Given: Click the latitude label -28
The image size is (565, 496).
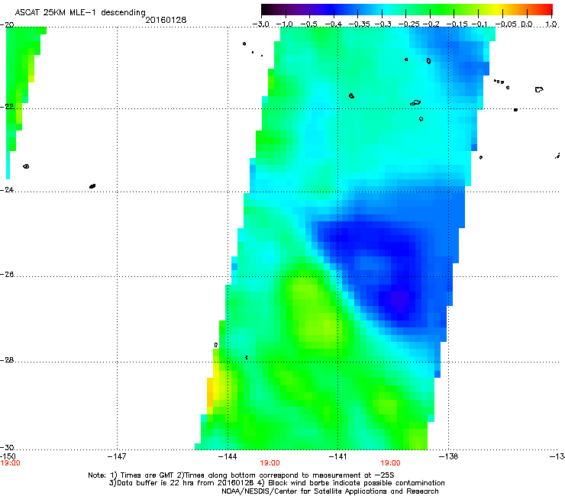Looking at the screenshot, I should (x=7, y=360).
